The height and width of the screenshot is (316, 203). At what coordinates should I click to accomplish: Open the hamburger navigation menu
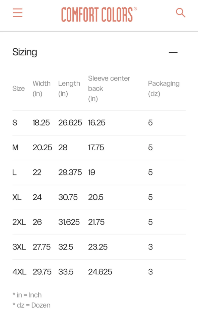[x=17, y=13]
